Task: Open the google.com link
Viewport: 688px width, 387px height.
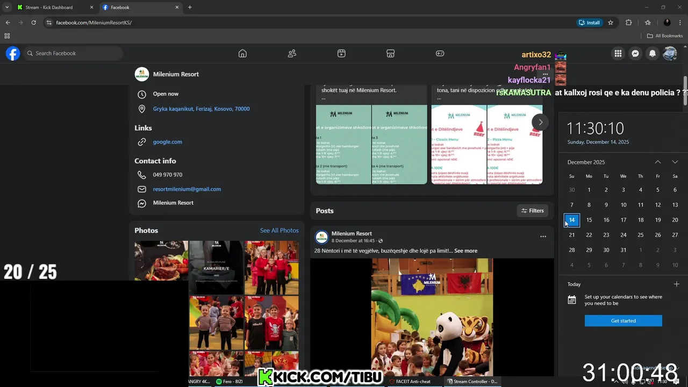Action: point(167,142)
